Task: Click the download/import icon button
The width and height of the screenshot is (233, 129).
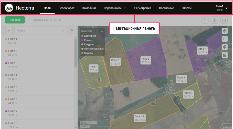Action: (x=215, y=20)
